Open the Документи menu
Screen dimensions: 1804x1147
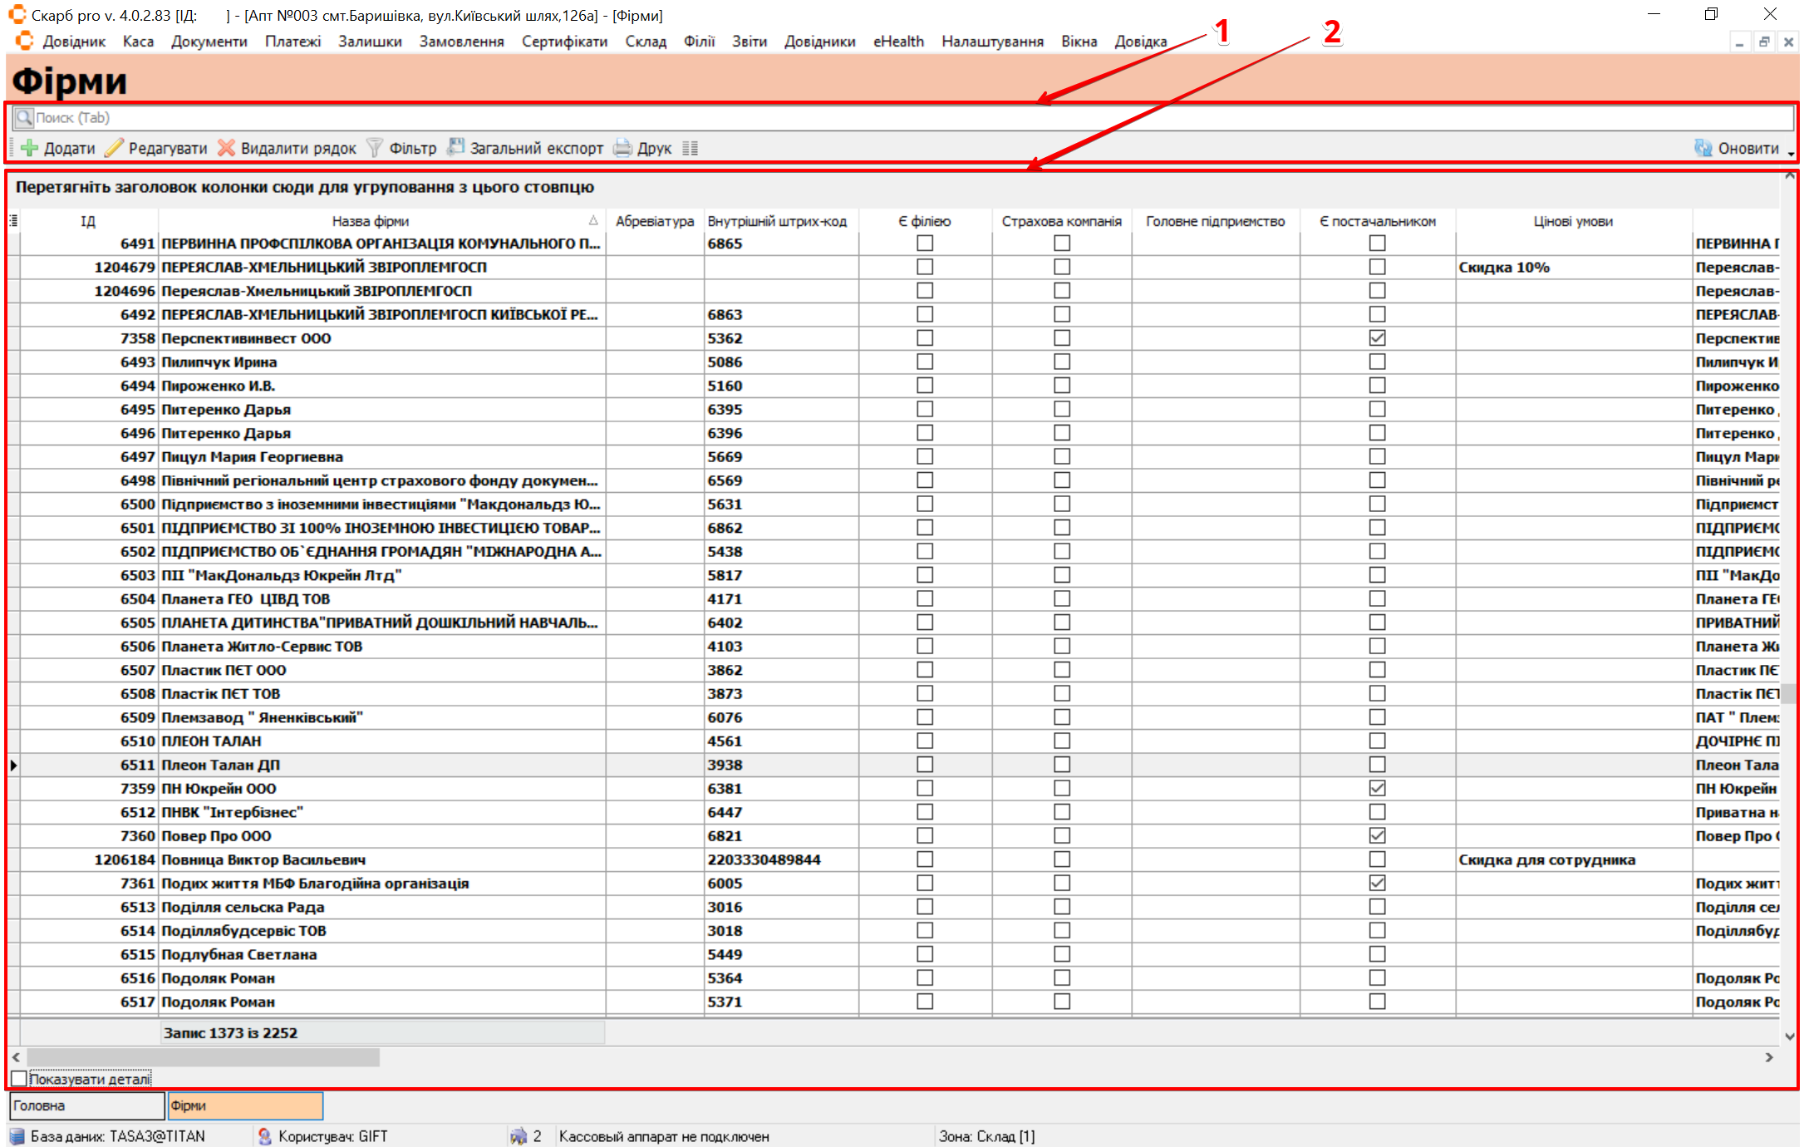click(x=209, y=42)
